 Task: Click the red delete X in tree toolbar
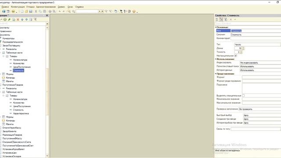pyautogui.click(x=18, y=19)
